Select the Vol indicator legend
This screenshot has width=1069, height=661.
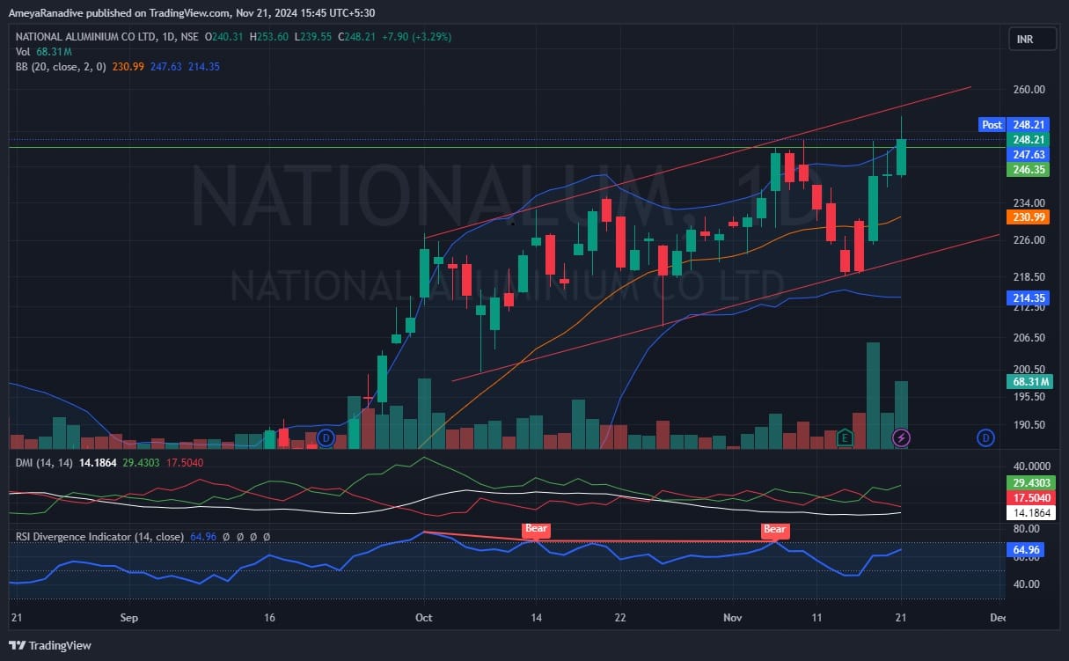coord(23,53)
